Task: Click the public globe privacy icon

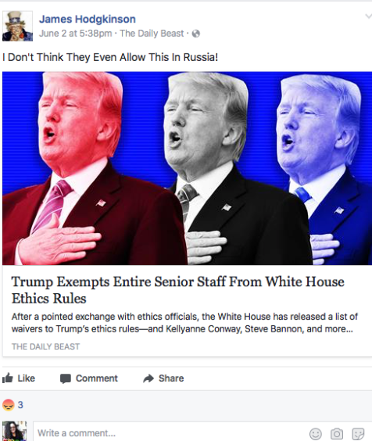Action: [x=195, y=34]
